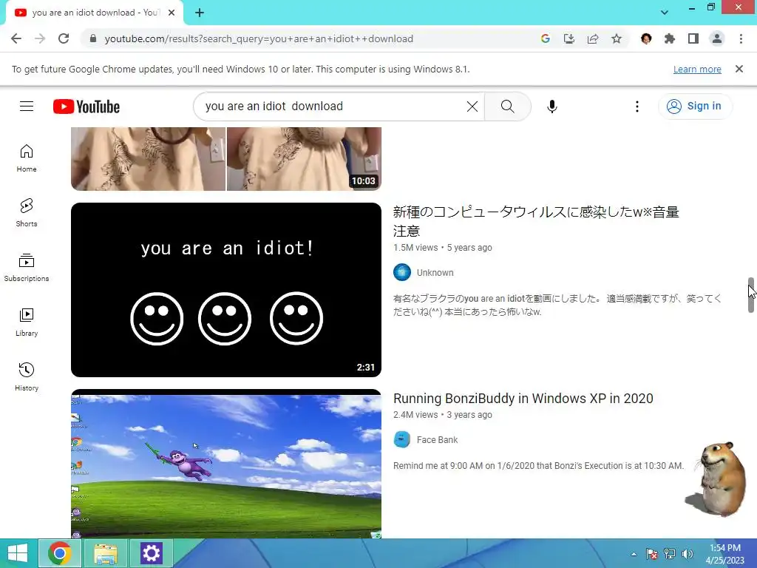Open the Windows Start button
757x568 pixels.
pyautogui.click(x=18, y=553)
